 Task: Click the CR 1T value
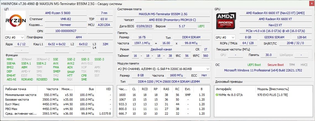205,49
